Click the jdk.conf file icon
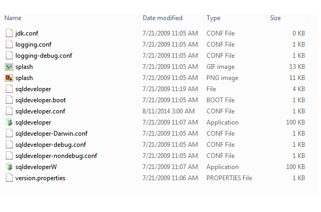321x212 pixels. [8, 33]
